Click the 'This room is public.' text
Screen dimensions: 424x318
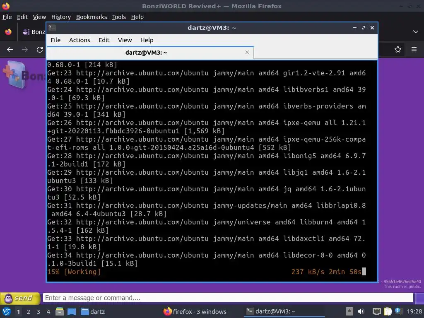tap(402, 287)
